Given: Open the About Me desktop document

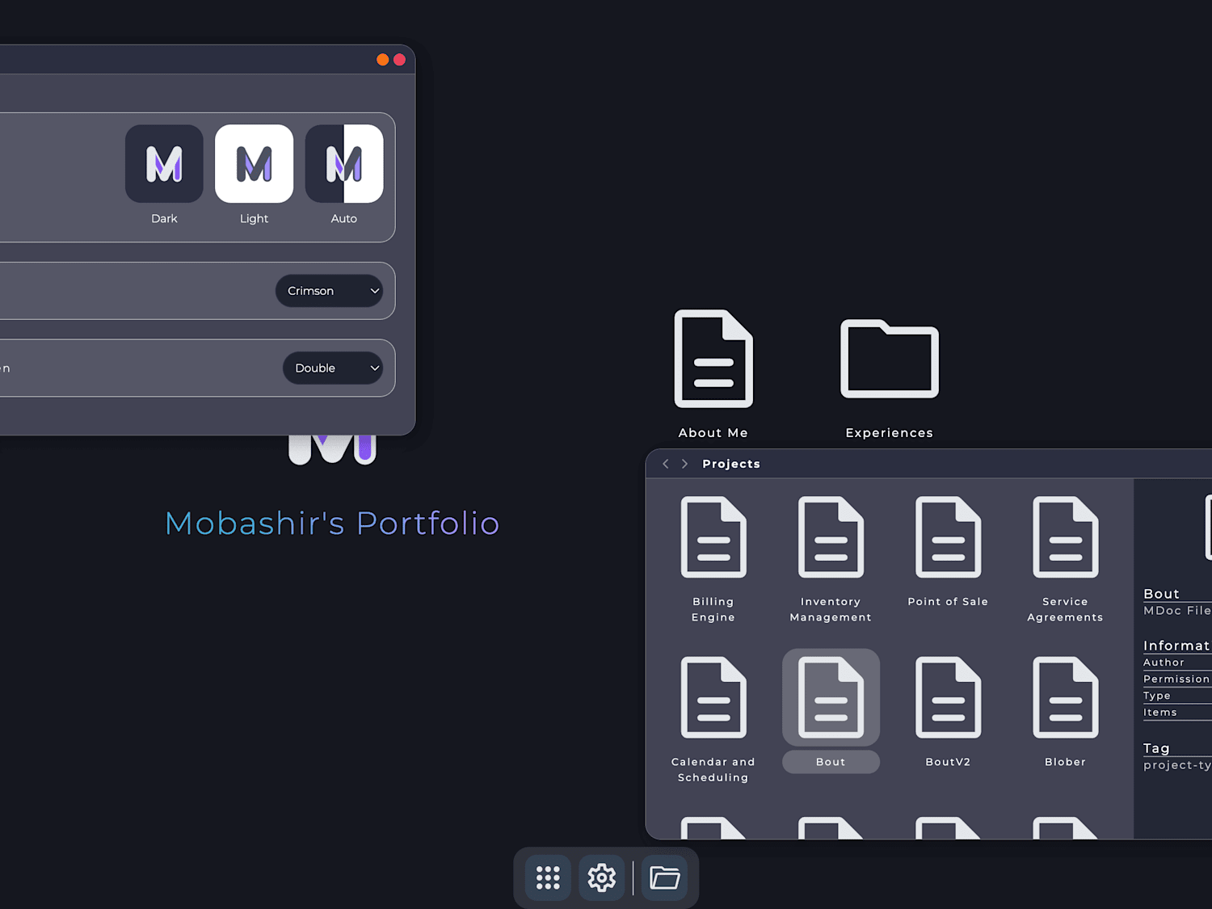Looking at the screenshot, I should click(713, 374).
